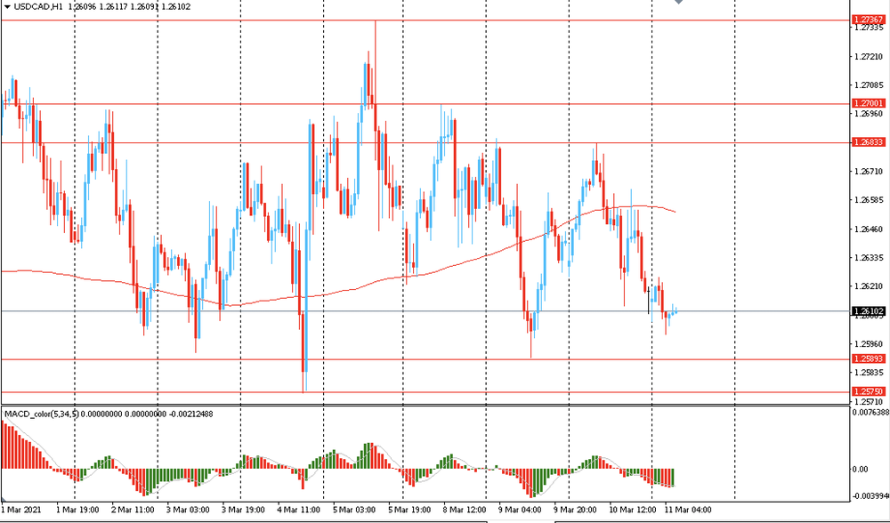Screen dimensions: 890x523
Task: Click the 1.27210 value on price scale
Action: pyautogui.click(x=868, y=57)
